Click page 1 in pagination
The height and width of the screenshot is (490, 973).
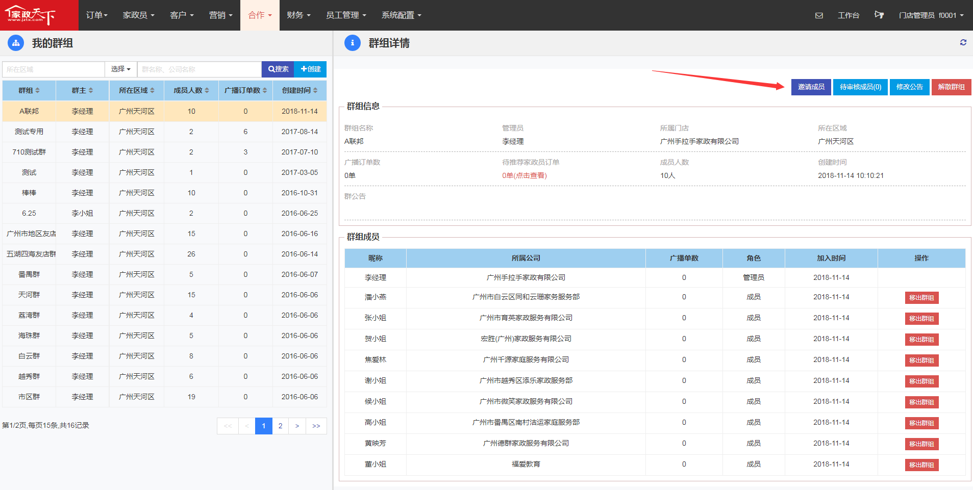263,426
